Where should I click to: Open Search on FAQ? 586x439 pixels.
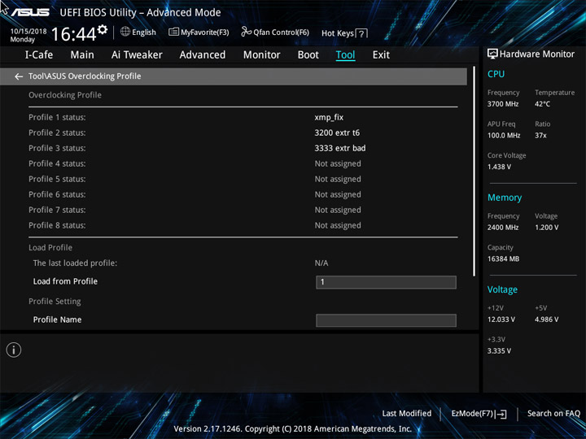coord(553,413)
